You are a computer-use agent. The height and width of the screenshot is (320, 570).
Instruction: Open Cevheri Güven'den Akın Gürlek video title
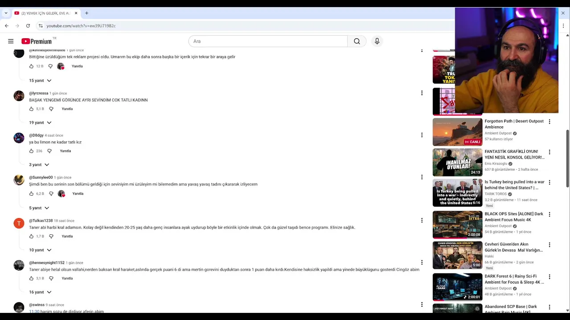click(514, 247)
